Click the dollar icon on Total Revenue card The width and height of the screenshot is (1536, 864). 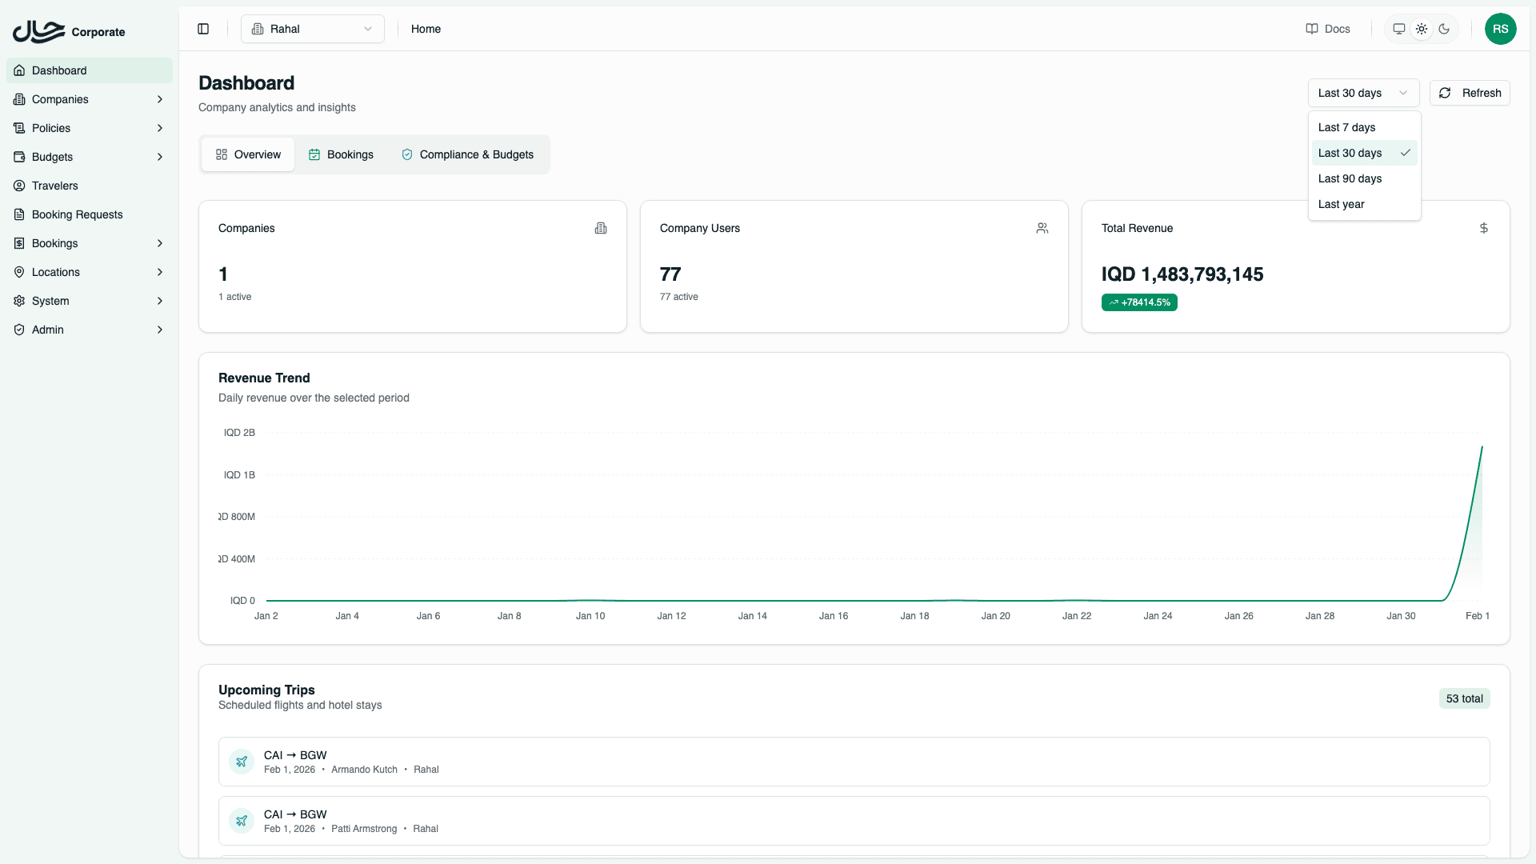pos(1484,228)
